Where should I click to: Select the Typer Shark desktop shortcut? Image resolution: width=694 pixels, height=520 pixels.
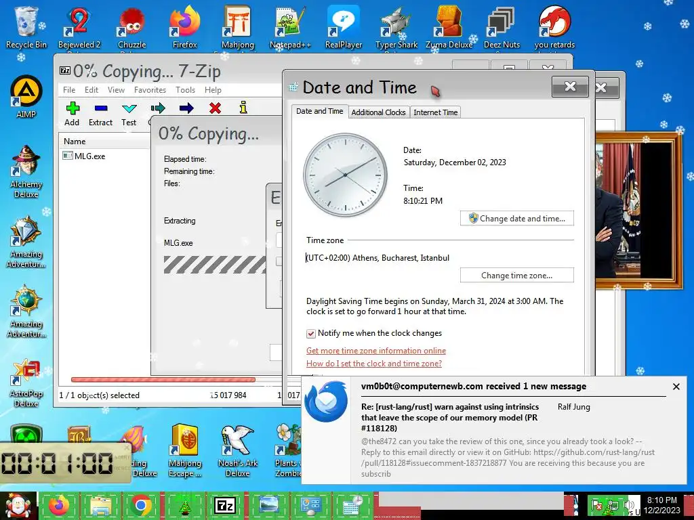(396, 27)
